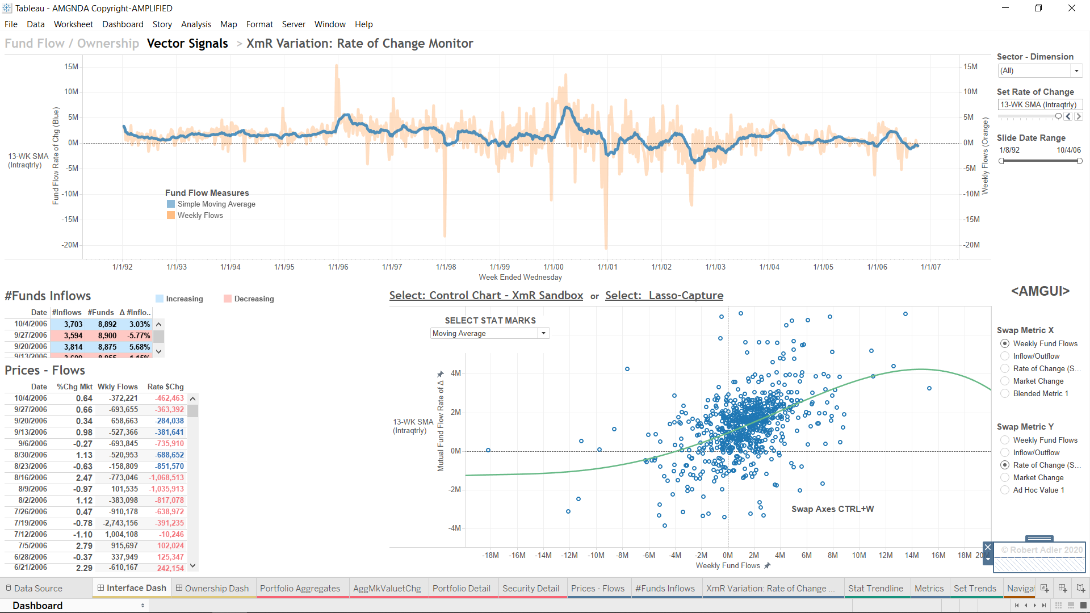
Task: Show the filmstrip view
Action: point(1071,606)
